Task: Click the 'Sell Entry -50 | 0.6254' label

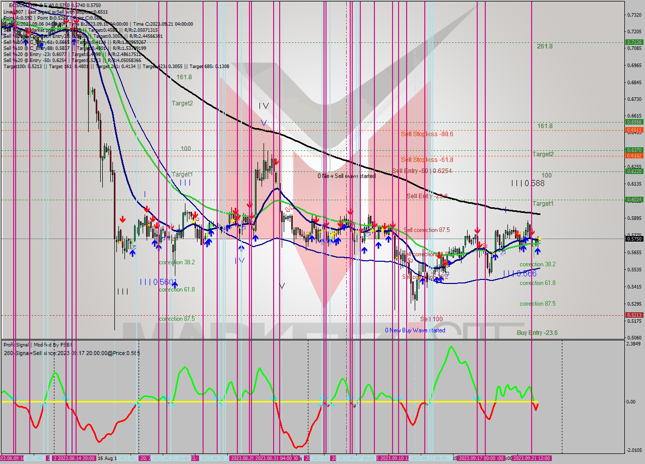Action: (x=422, y=171)
